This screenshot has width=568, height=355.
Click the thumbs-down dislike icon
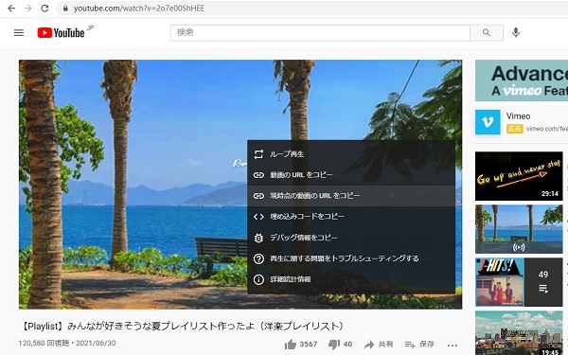[x=333, y=345]
